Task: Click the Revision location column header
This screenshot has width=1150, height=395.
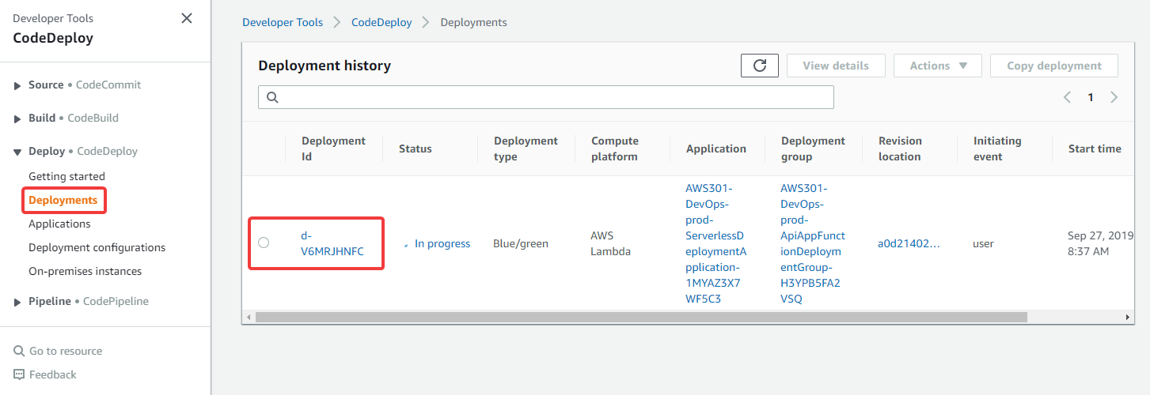Action: point(900,149)
